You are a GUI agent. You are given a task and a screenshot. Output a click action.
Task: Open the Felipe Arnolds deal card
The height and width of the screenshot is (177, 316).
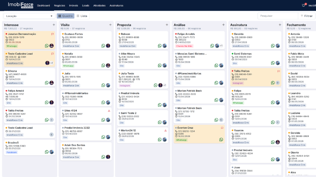coord(199,40)
